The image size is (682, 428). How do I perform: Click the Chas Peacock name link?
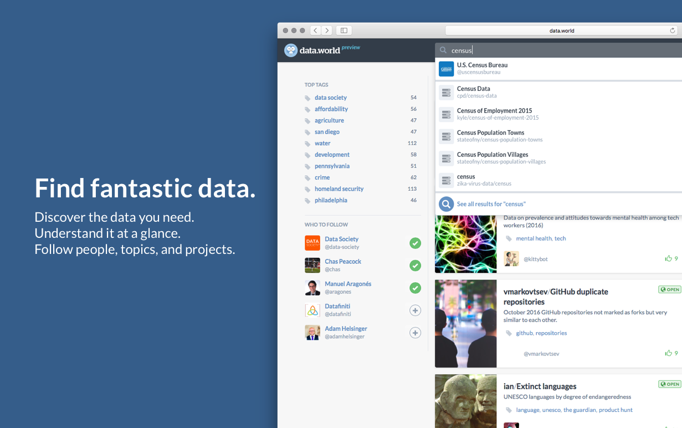tap(343, 262)
